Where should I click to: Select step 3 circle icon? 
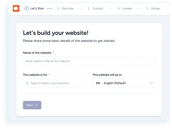[x=89, y=9]
